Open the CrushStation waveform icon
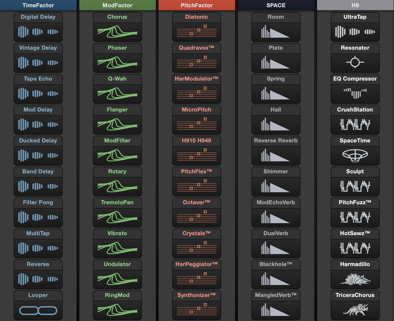 click(x=355, y=124)
